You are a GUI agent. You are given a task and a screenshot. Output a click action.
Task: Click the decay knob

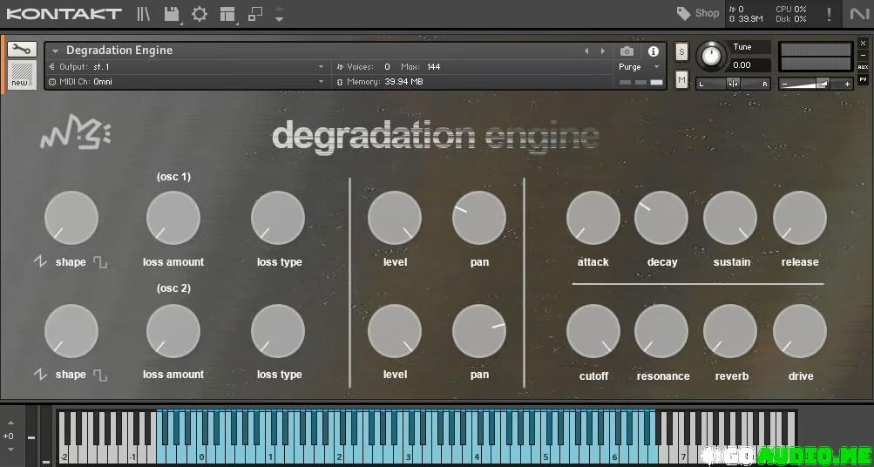pyautogui.click(x=661, y=218)
